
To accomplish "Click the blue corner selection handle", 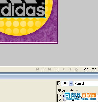I will pyautogui.click(x=45, y=17).
